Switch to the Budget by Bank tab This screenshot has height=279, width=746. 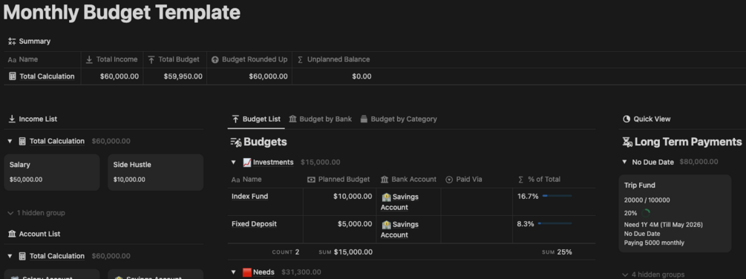(x=320, y=119)
